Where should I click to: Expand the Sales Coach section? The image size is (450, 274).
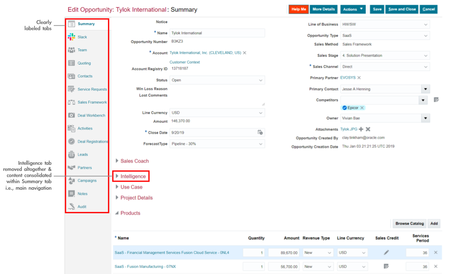coord(117,161)
